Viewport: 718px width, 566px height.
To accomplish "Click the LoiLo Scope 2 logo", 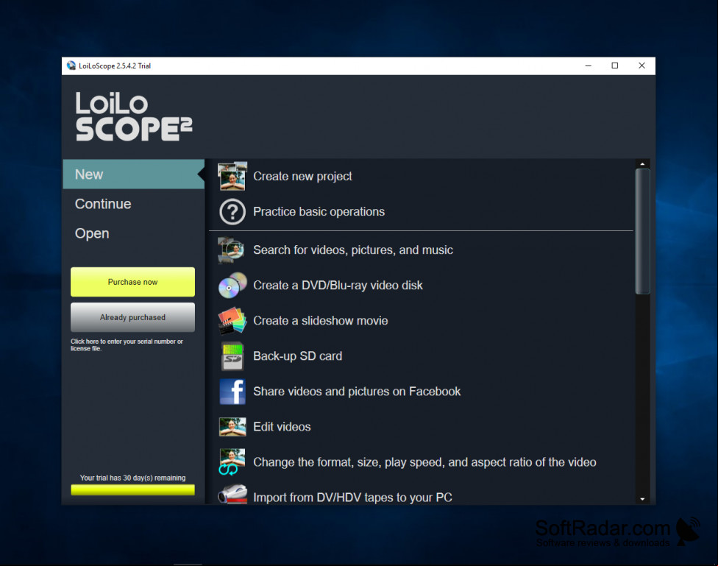I will coord(134,116).
